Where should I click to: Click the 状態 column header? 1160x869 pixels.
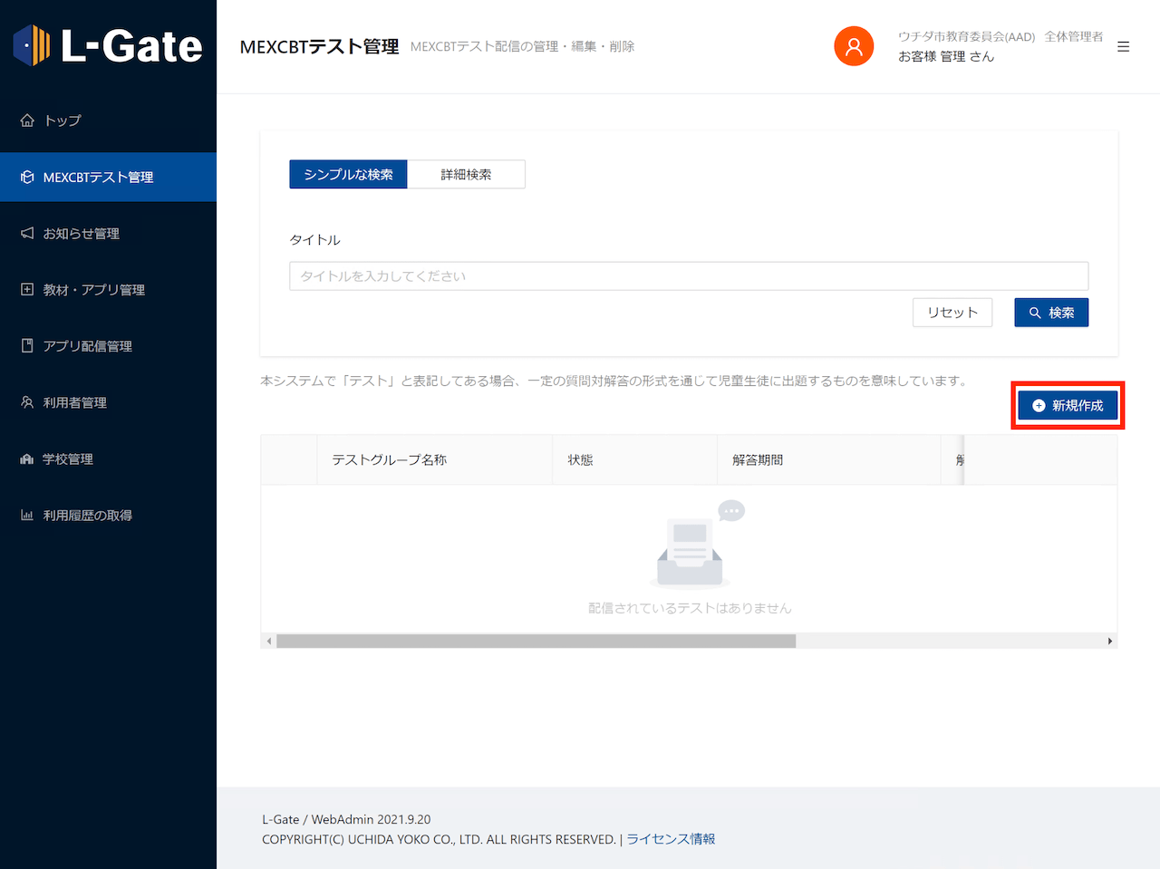(635, 460)
